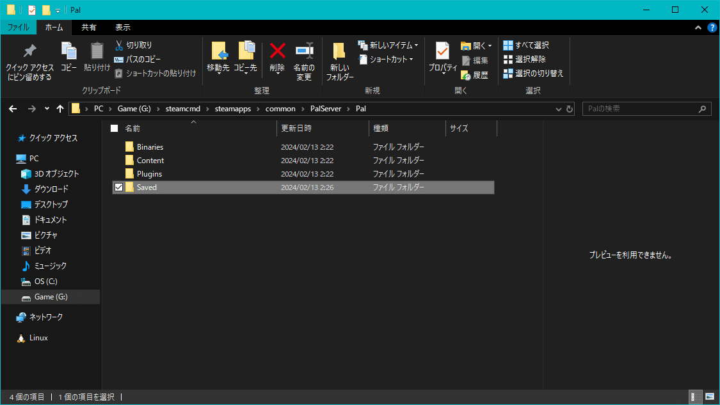This screenshot has width=720, height=405.
Task: Open the Move to (移動先) dropdown
Action: click(218, 72)
